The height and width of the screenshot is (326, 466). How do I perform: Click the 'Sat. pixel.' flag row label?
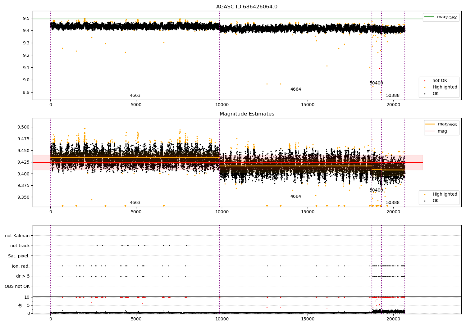(x=19, y=256)
